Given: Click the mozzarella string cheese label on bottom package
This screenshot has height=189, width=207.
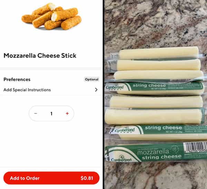Looking at the screenshot, I should [159, 154].
